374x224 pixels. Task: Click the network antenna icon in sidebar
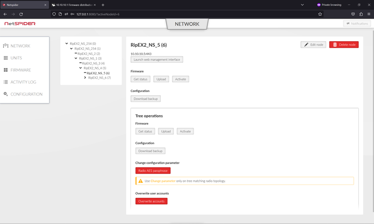point(6,46)
